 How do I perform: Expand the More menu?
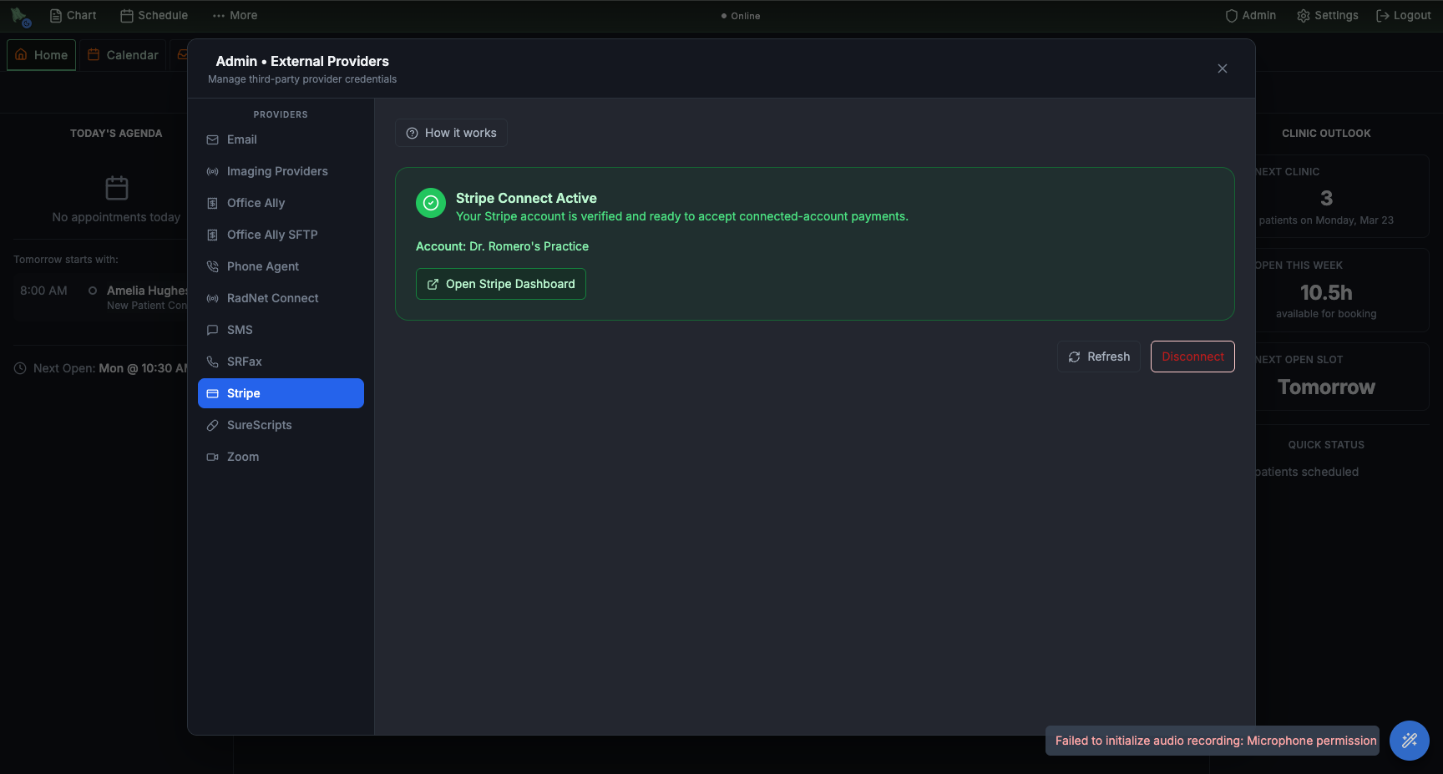point(235,16)
